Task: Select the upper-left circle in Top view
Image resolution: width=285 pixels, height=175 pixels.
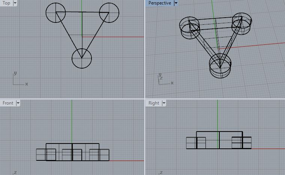Action: (x=55, y=13)
